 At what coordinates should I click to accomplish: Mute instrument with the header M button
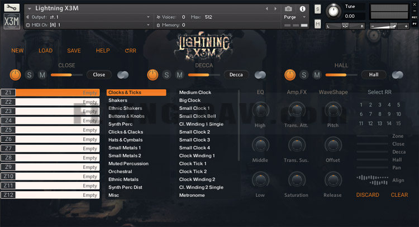tap(317, 24)
